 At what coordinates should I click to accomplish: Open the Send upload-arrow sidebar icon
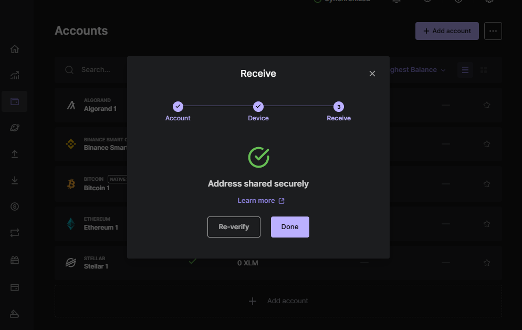coord(15,154)
